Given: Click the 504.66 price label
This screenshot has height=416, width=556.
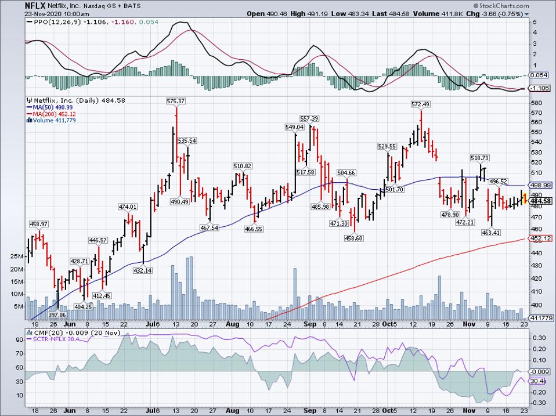Looking at the screenshot, I should (346, 173).
